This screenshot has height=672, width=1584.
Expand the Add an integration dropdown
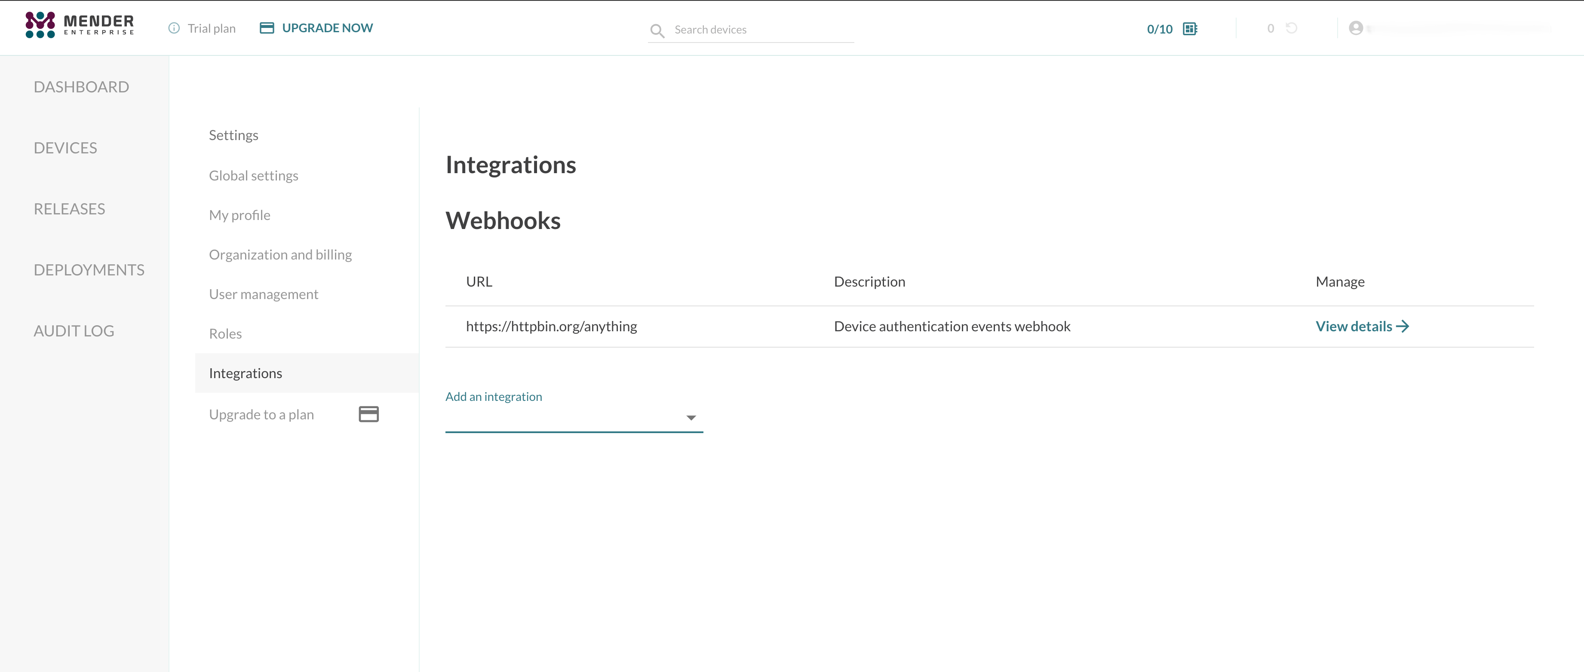[x=566, y=418]
